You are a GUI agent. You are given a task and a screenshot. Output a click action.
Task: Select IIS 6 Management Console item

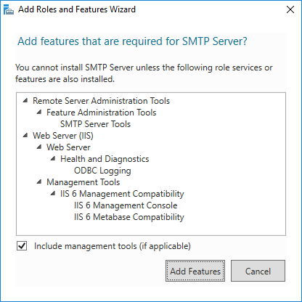(x=126, y=205)
